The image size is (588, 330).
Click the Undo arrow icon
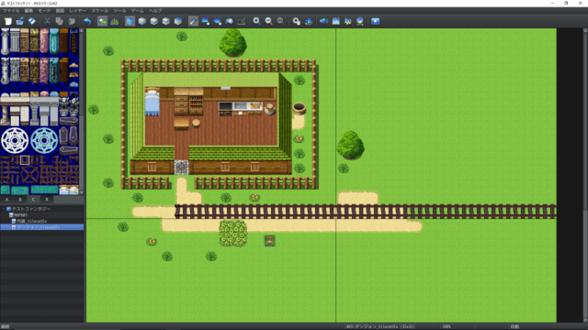pyautogui.click(x=87, y=21)
